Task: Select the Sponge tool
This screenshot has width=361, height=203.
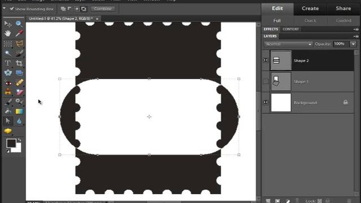Action: point(8,131)
